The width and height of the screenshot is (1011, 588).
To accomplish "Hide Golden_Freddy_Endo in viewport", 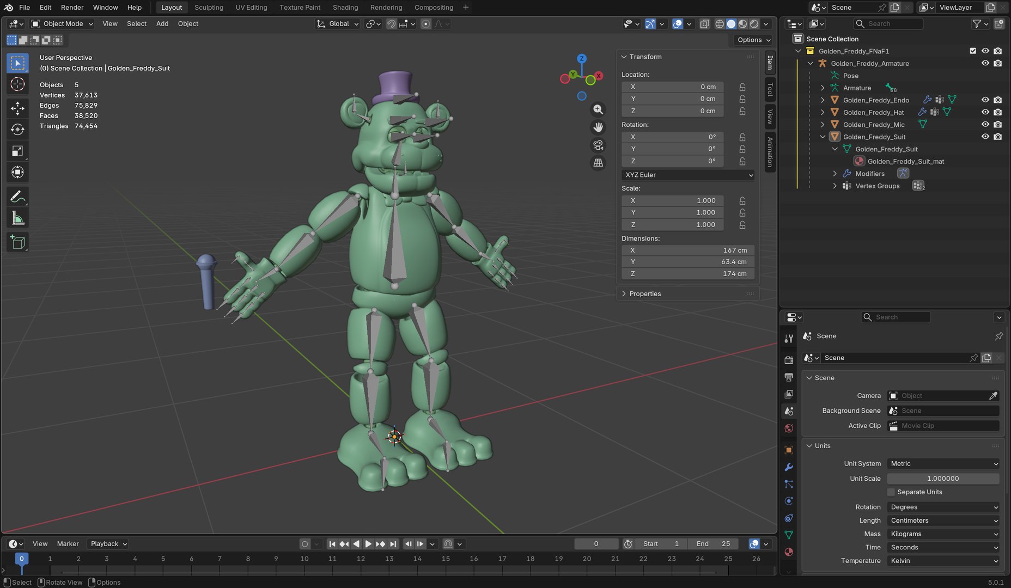I will [985, 100].
